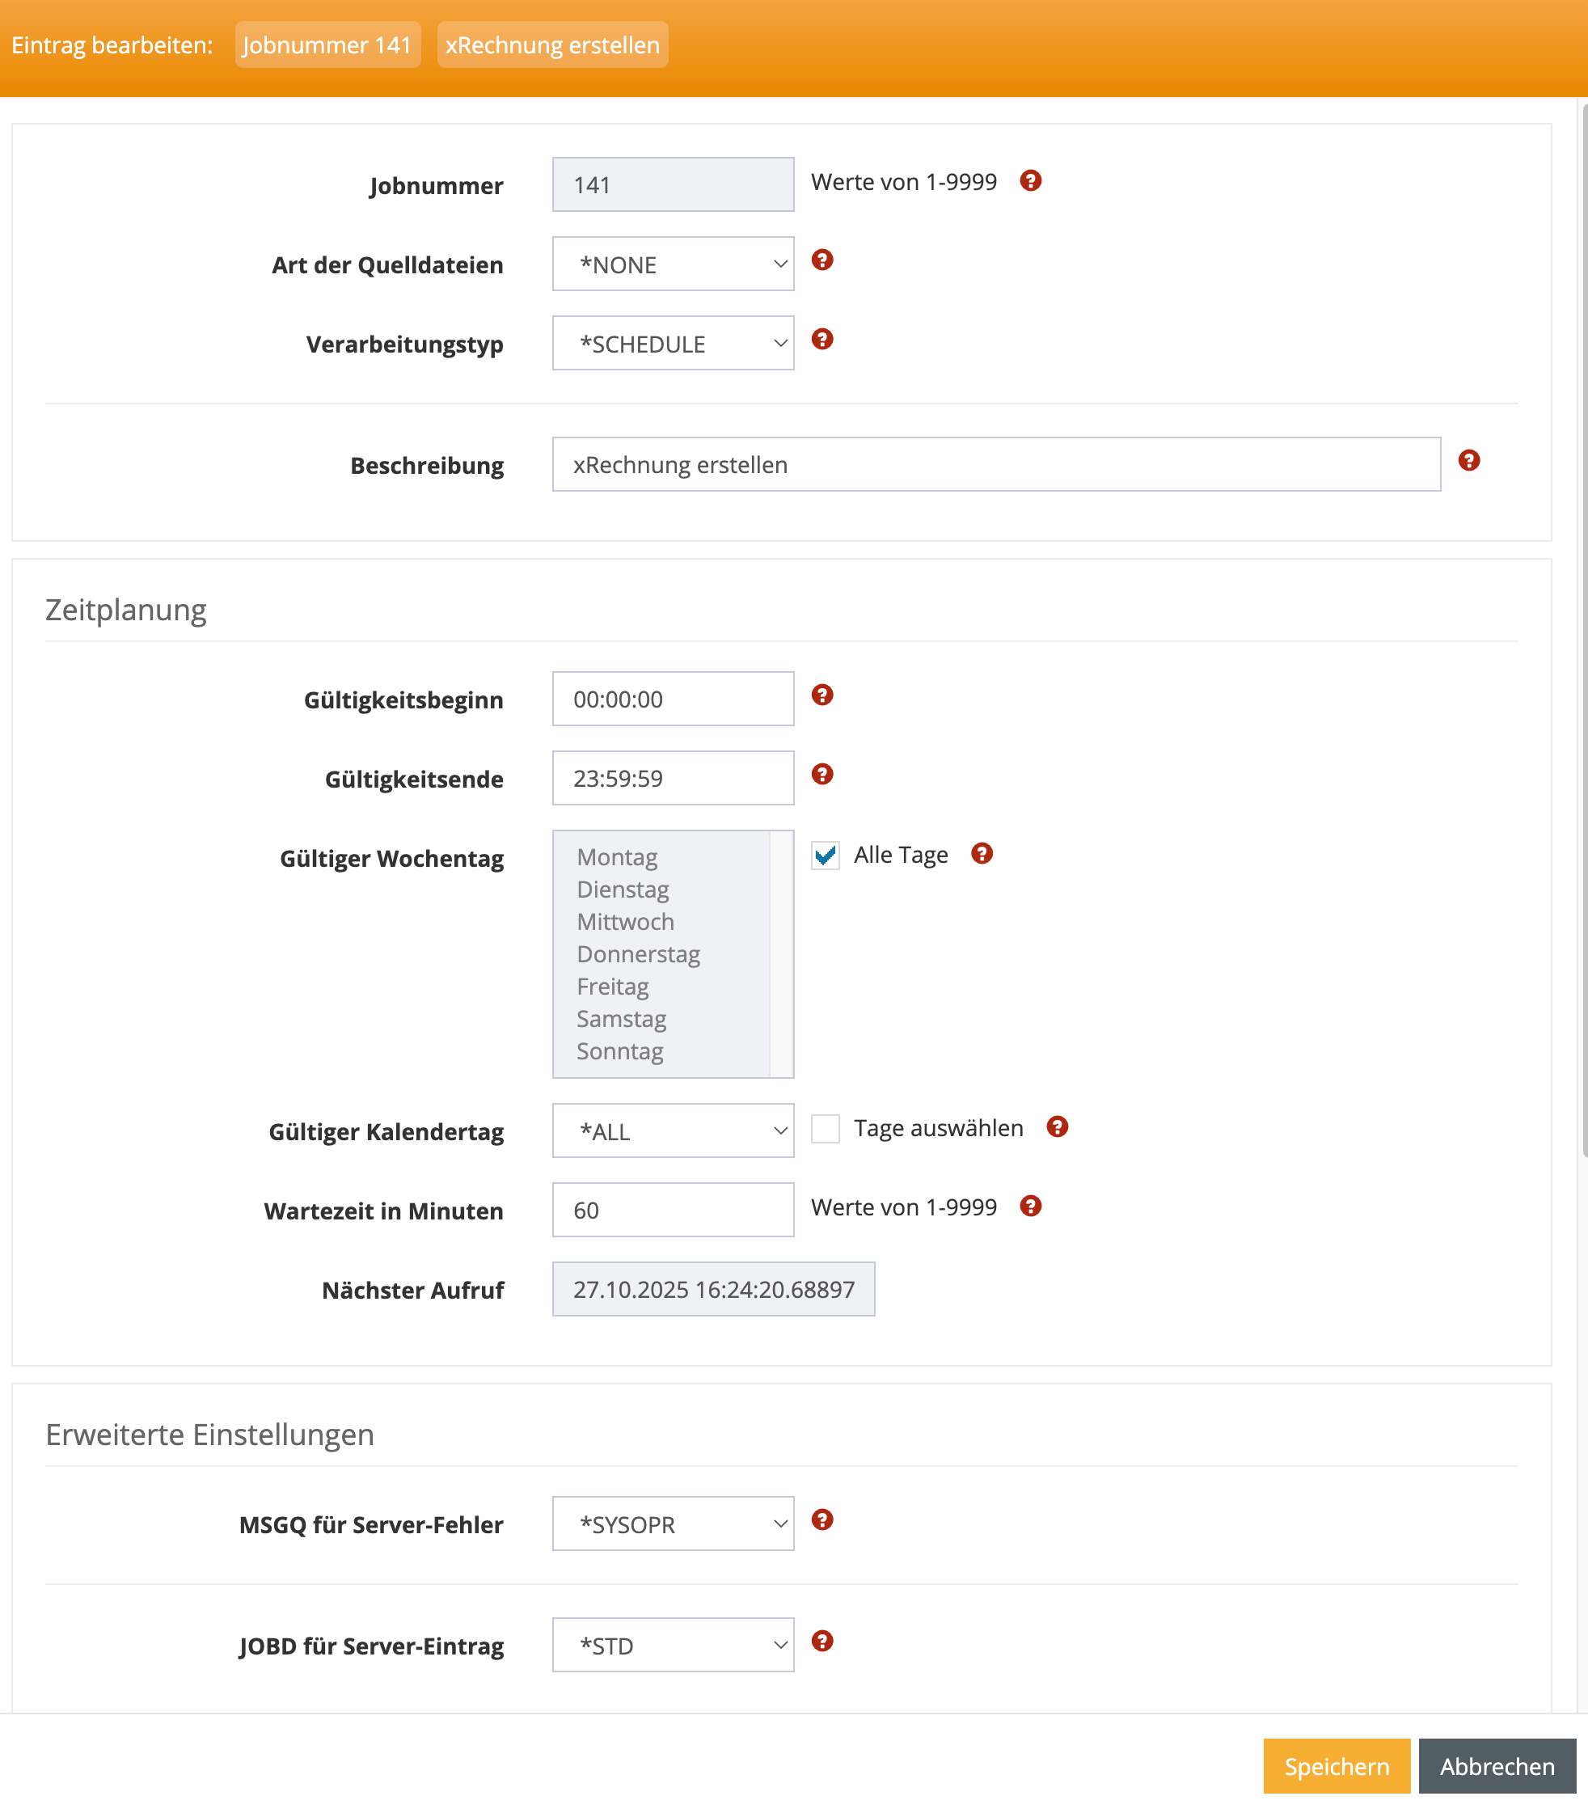
Task: Open Gültiger Kalendertag *ALL dropdown
Action: point(673,1130)
